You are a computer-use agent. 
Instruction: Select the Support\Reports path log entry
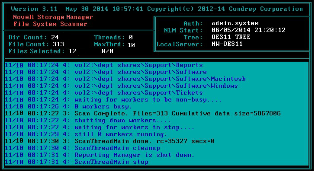pos(104,65)
